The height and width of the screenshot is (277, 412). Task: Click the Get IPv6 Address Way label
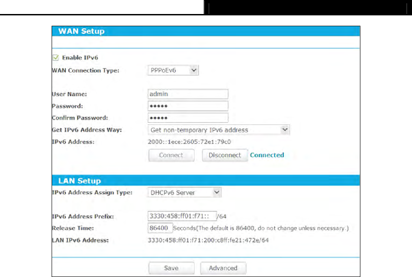point(87,130)
